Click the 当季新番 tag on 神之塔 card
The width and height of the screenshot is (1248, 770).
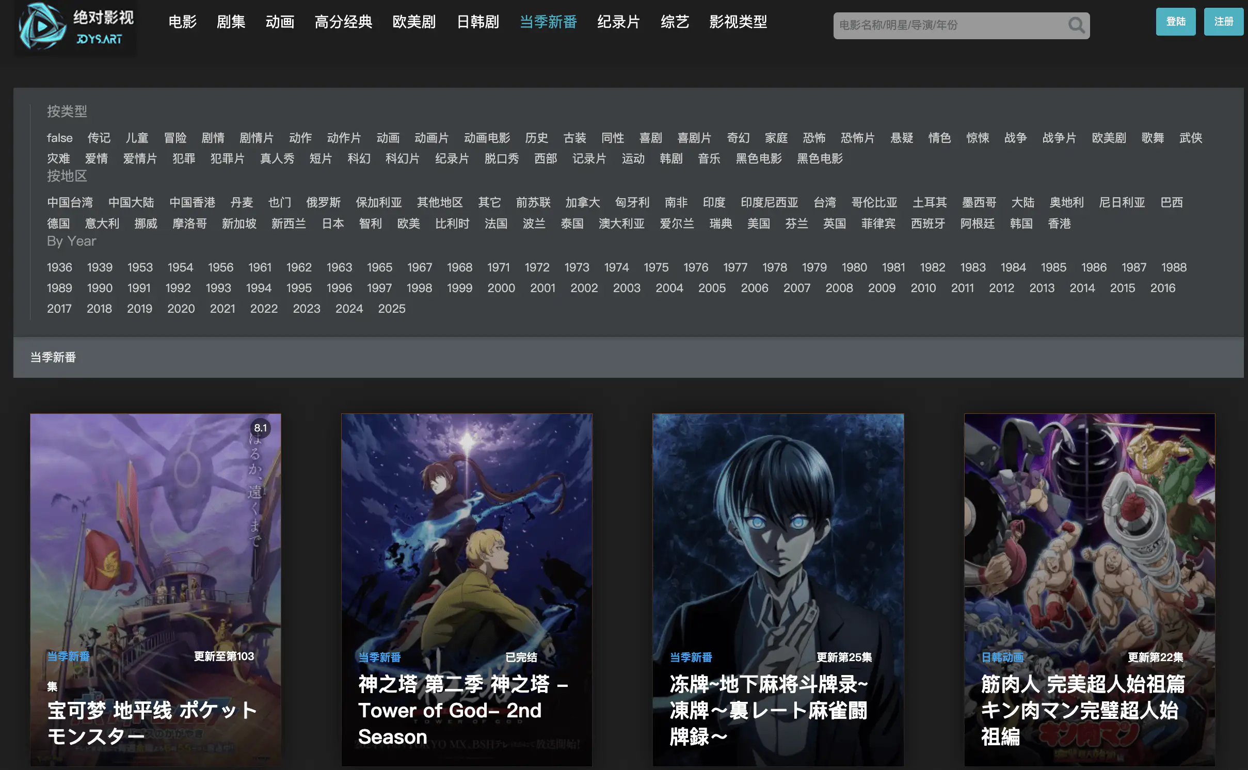(379, 657)
